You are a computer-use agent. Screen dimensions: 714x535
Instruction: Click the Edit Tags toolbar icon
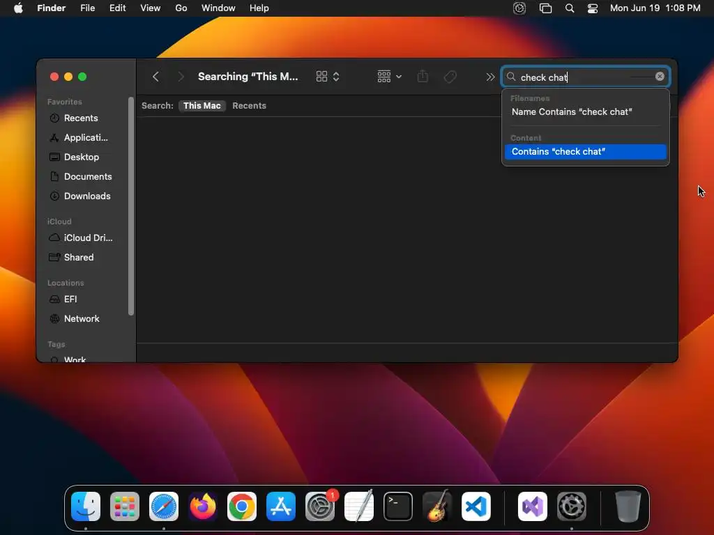click(450, 77)
